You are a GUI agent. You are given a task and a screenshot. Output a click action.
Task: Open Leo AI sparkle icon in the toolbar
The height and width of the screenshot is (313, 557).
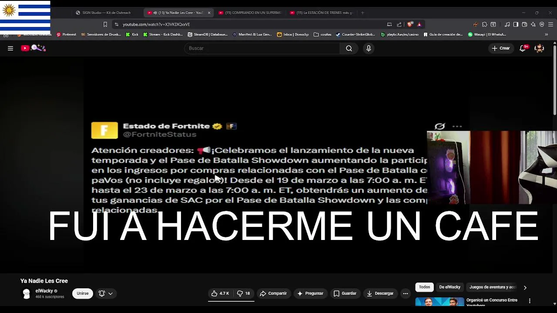[x=533, y=24]
